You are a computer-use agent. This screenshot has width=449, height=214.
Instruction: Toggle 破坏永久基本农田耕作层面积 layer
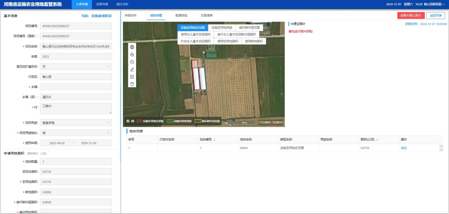pos(237,34)
